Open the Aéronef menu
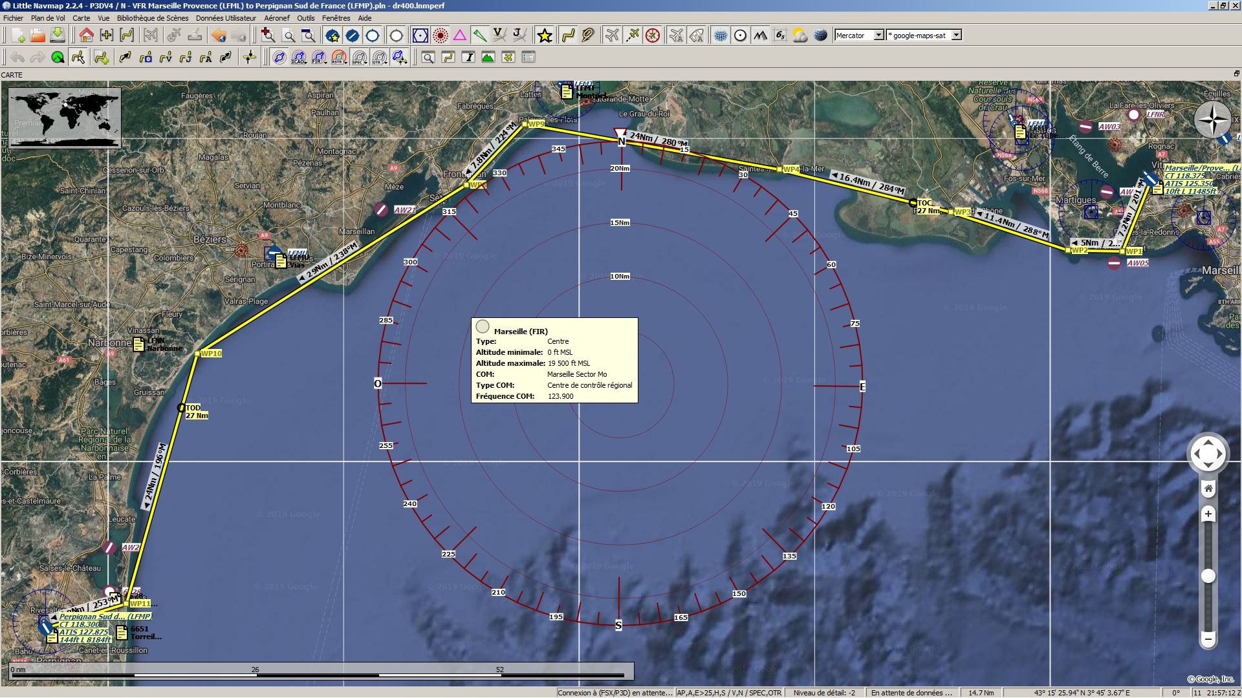Screen dimensions: 1242x698 pos(277,18)
